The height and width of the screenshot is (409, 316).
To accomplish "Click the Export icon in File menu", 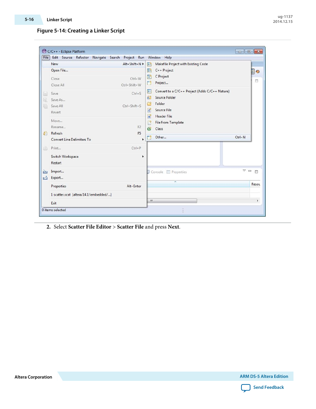I will 45,178.
